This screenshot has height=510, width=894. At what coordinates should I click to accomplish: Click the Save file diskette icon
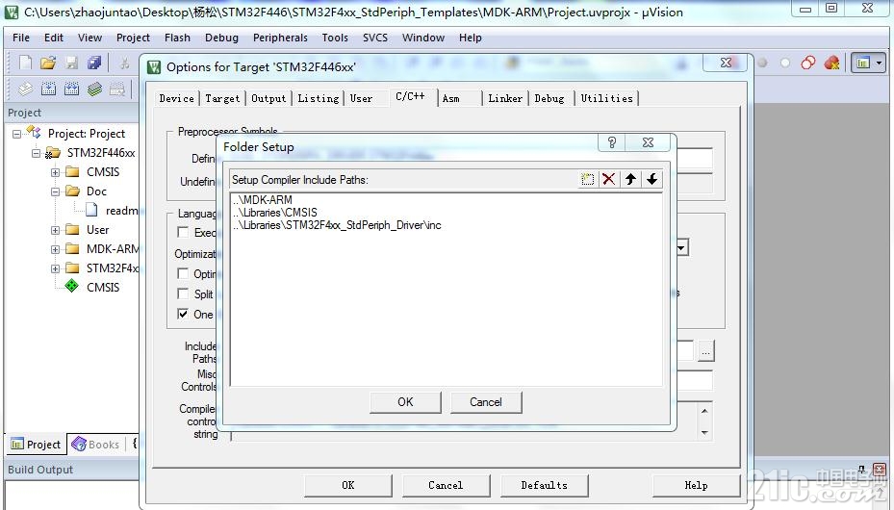point(71,63)
